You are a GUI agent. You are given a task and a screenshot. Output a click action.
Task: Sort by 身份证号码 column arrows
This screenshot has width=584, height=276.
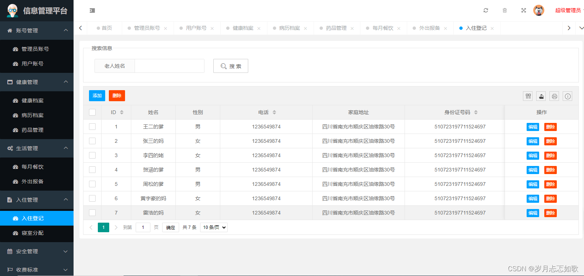[476, 112]
